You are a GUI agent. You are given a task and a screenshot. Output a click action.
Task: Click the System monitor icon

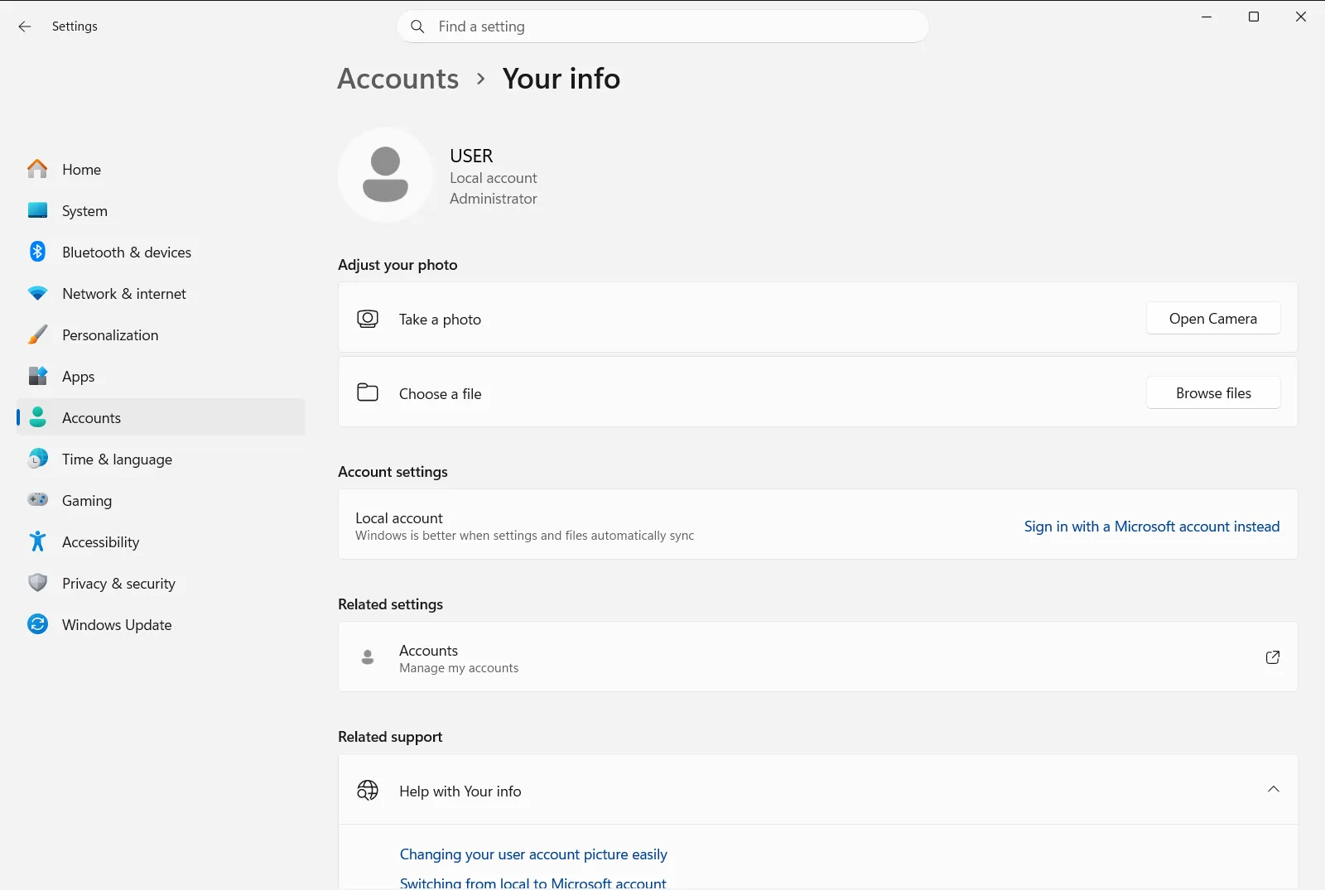37,210
